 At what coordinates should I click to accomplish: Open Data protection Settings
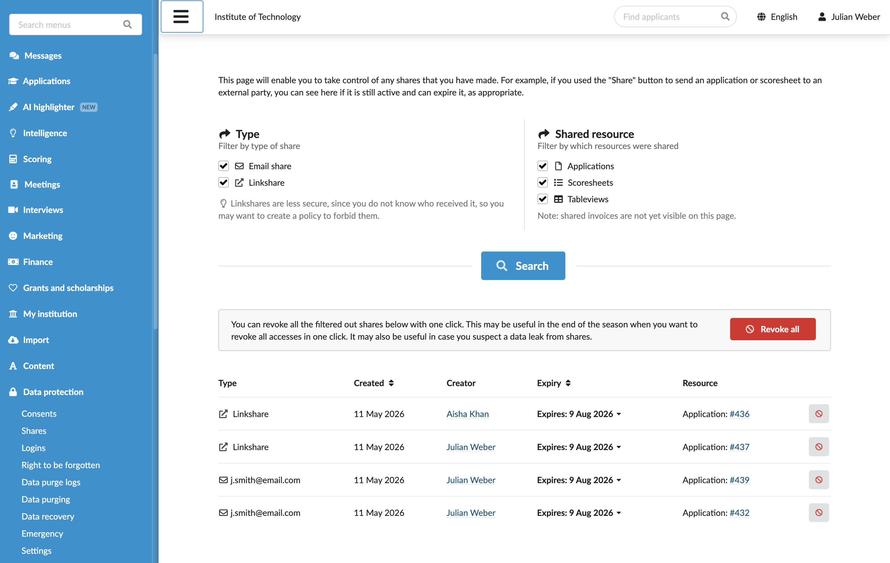point(36,551)
